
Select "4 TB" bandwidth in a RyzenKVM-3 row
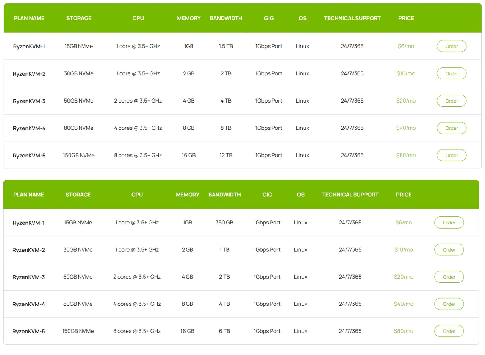pos(226,101)
